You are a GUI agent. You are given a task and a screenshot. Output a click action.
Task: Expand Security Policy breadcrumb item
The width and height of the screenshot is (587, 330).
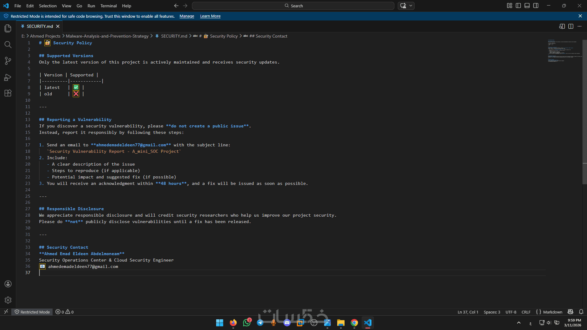coord(223,36)
